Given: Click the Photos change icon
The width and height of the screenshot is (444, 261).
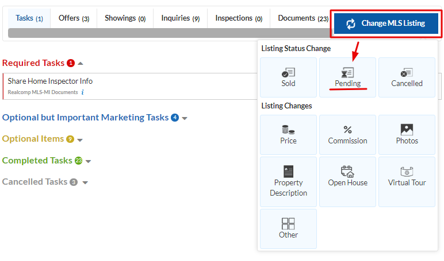Looking at the screenshot, I should (x=407, y=130).
